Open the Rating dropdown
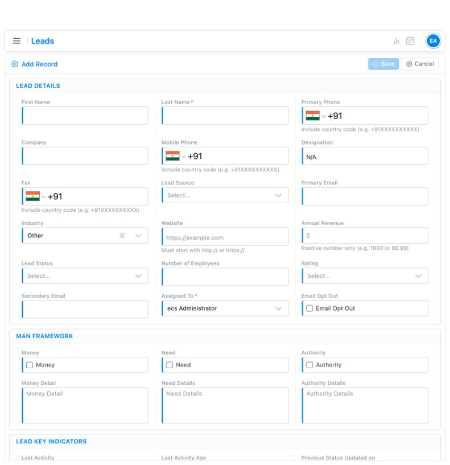450x465 pixels. pyautogui.click(x=365, y=276)
